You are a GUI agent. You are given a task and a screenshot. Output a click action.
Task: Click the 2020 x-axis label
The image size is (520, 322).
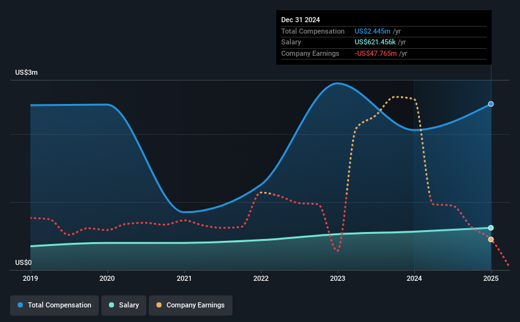[x=107, y=278]
